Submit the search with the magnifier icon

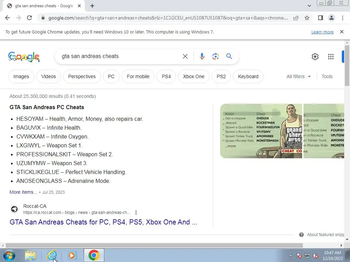(229, 56)
